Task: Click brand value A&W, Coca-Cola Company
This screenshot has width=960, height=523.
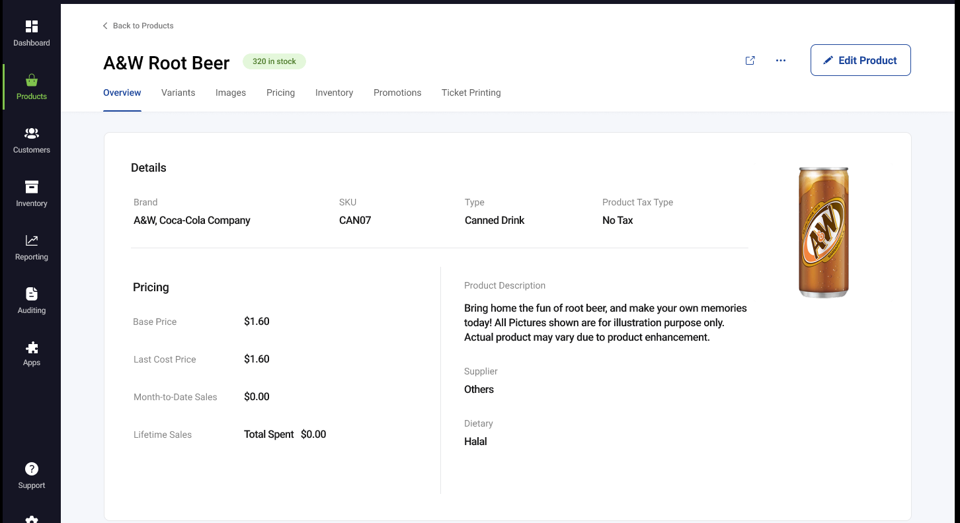Action: pos(192,221)
